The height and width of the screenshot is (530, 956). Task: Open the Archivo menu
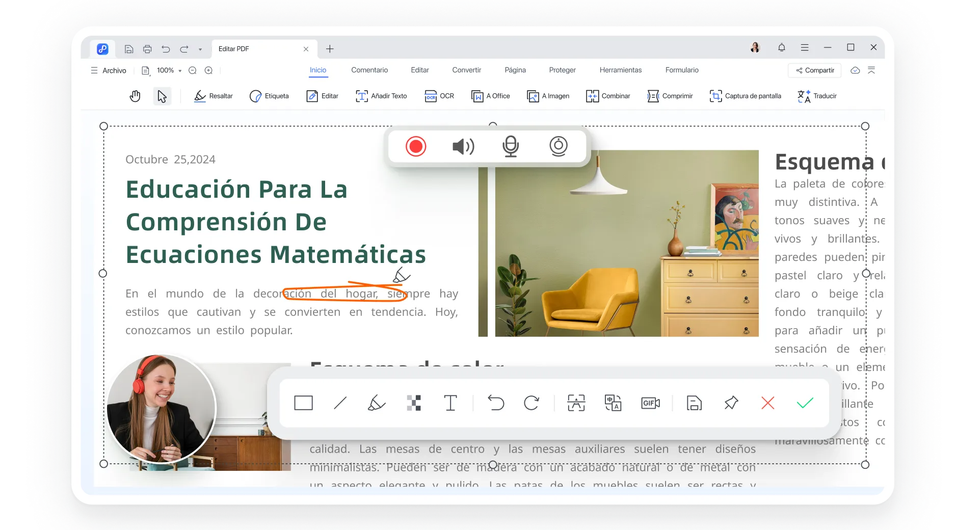[x=109, y=70]
